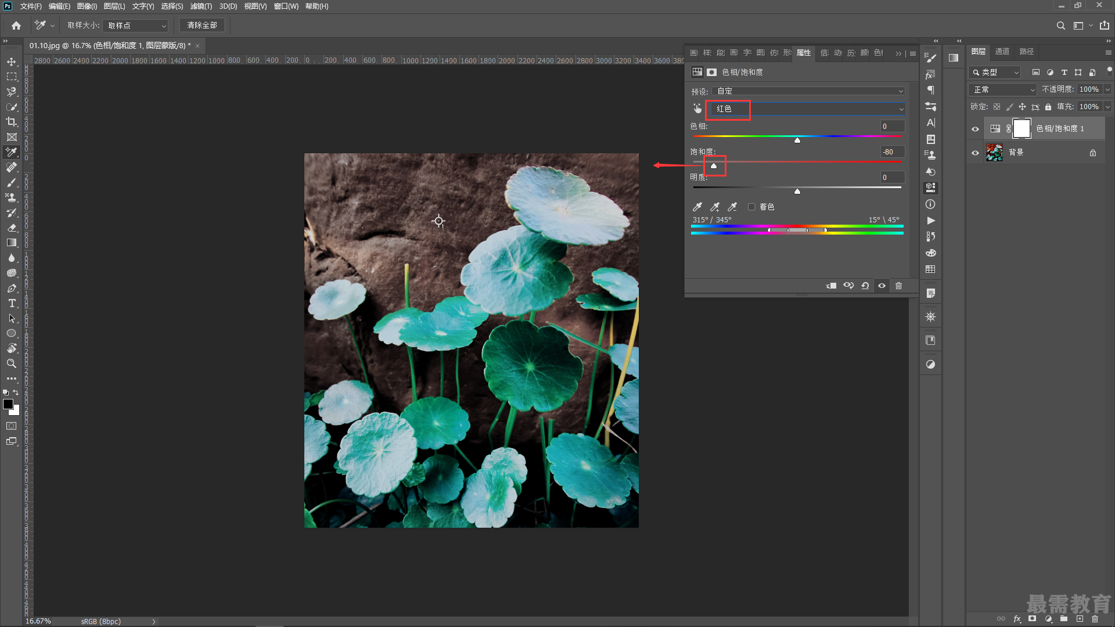1115x627 pixels.
Task: Click the 清除全部 button
Action: [x=202, y=26]
